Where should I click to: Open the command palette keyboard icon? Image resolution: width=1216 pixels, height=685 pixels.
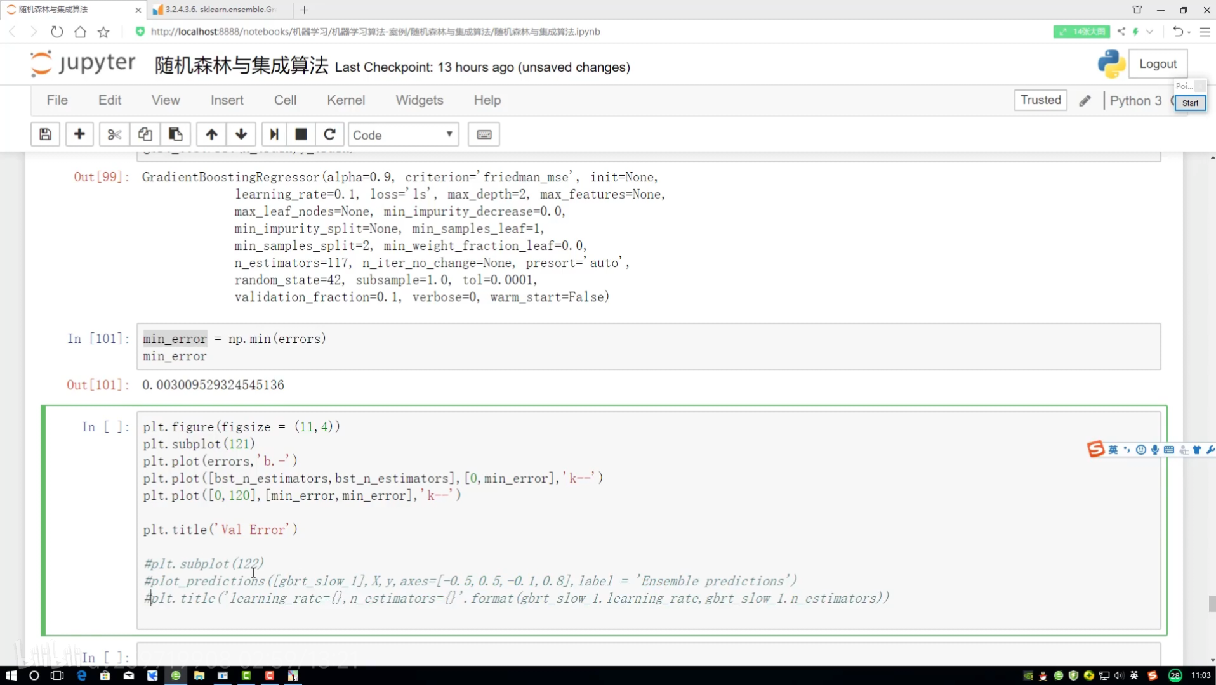click(x=484, y=134)
